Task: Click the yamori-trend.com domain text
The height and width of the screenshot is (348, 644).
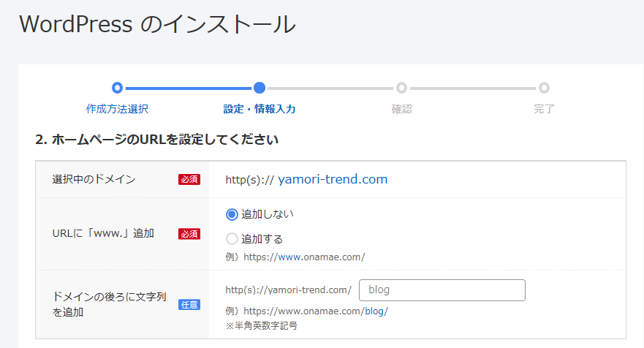Action: [x=333, y=179]
